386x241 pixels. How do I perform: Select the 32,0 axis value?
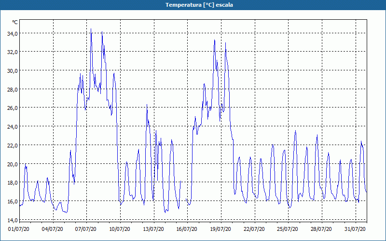13,52
